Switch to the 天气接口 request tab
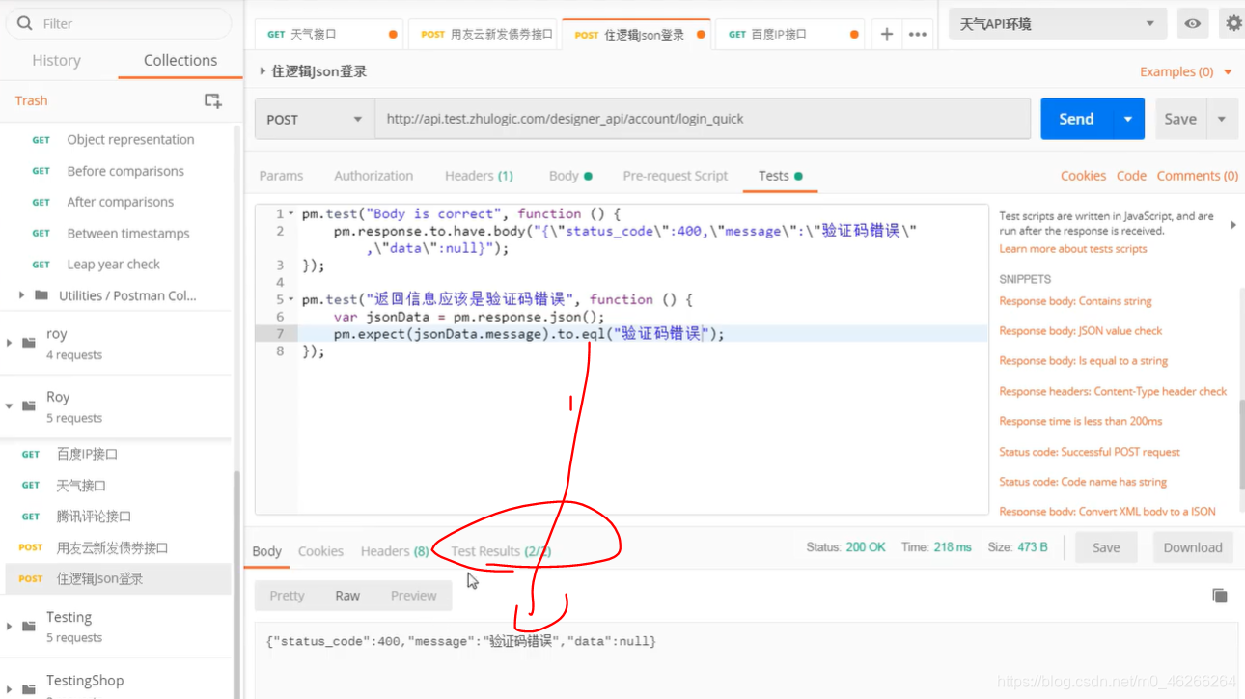1245x699 pixels. click(330, 34)
